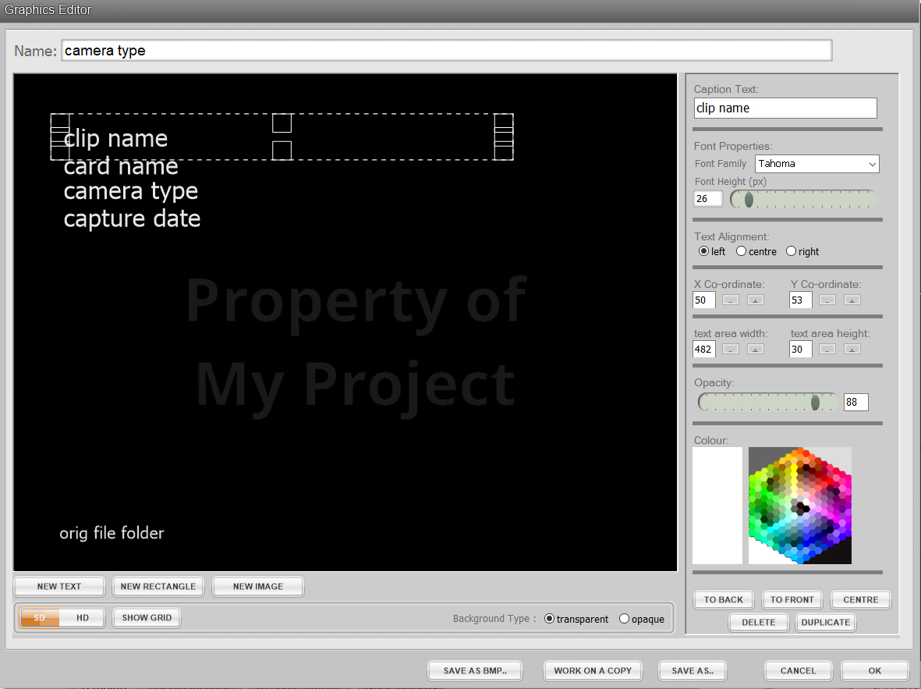Increase the X Co-ordinate with plus stepper
921x689 pixels.
[x=756, y=300]
